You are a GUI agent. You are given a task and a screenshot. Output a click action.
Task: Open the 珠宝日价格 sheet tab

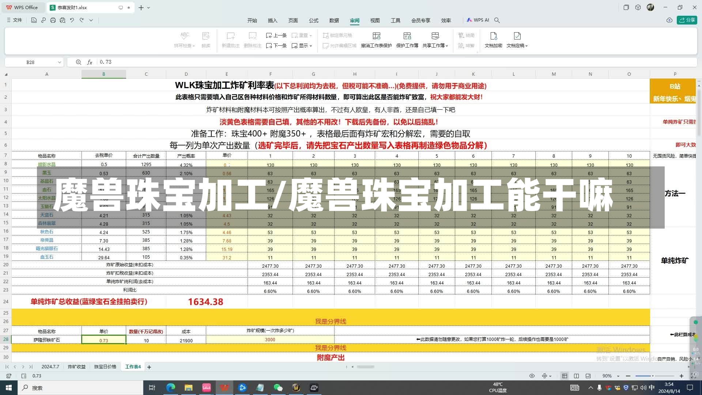point(105,366)
